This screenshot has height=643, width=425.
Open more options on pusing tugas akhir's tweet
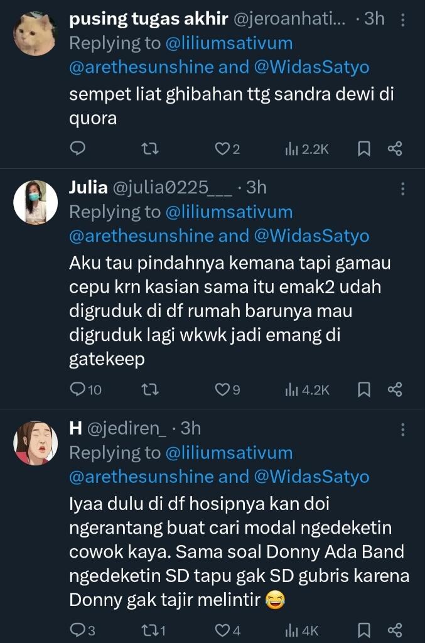click(x=403, y=20)
